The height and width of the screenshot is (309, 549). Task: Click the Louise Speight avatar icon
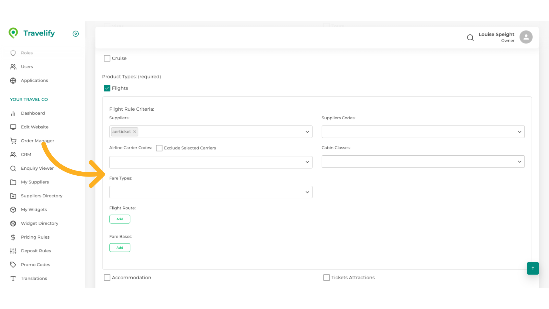tap(526, 37)
